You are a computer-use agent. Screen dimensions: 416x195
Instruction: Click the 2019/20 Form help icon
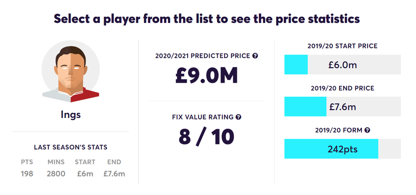[367, 131]
